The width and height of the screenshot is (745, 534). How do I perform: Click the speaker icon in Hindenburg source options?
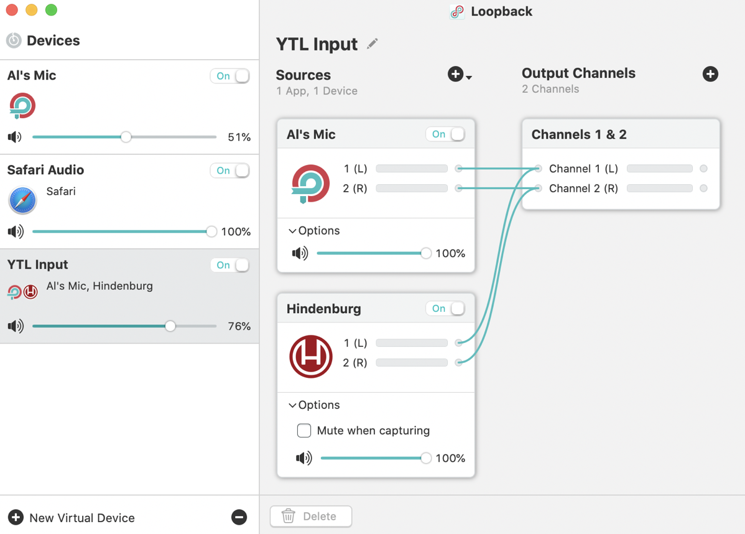pos(304,458)
